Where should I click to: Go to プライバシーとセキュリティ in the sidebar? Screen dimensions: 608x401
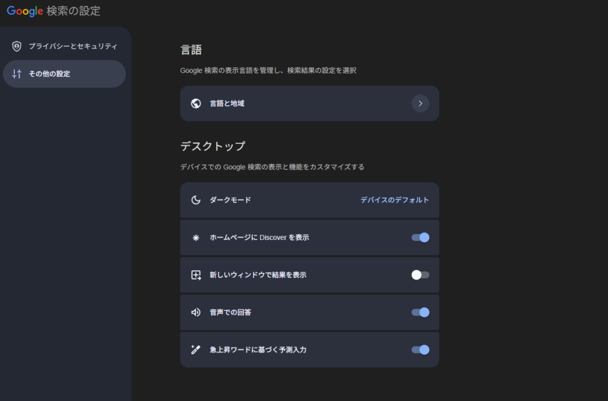coord(72,46)
